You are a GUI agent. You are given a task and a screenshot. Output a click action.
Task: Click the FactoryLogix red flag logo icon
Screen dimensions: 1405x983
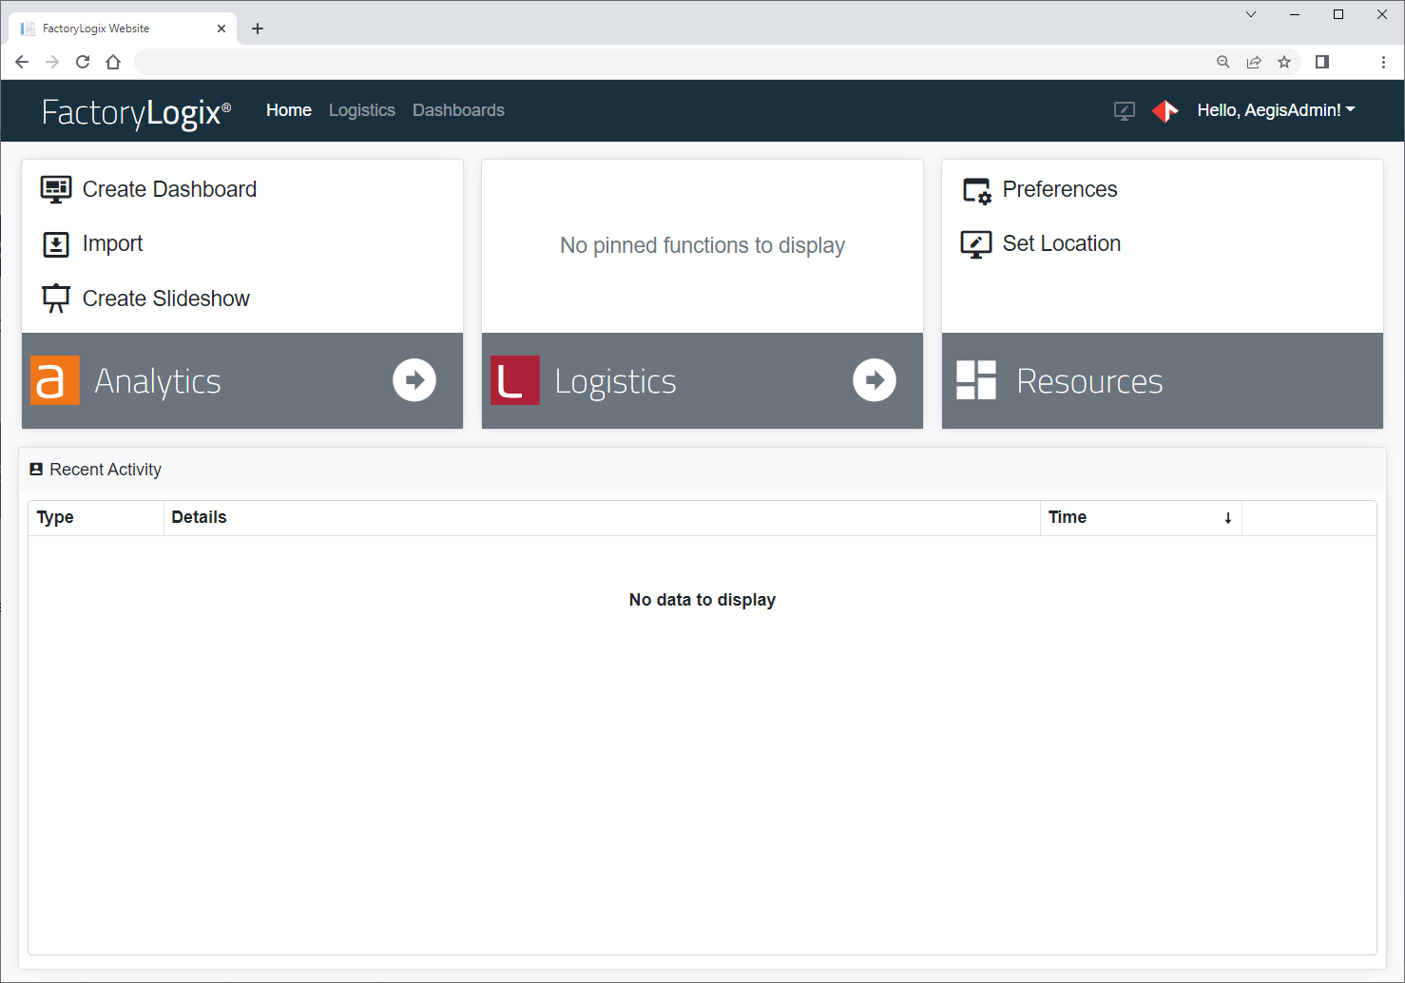coord(1165,110)
